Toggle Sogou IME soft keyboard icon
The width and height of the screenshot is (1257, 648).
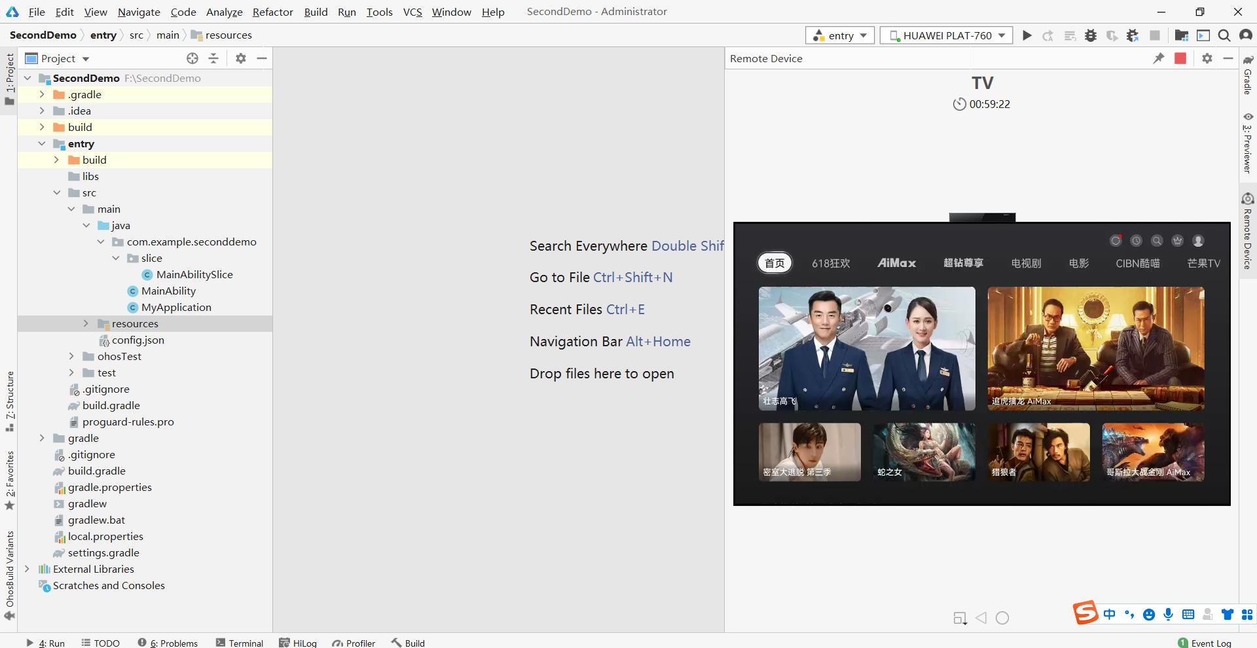click(x=1188, y=614)
